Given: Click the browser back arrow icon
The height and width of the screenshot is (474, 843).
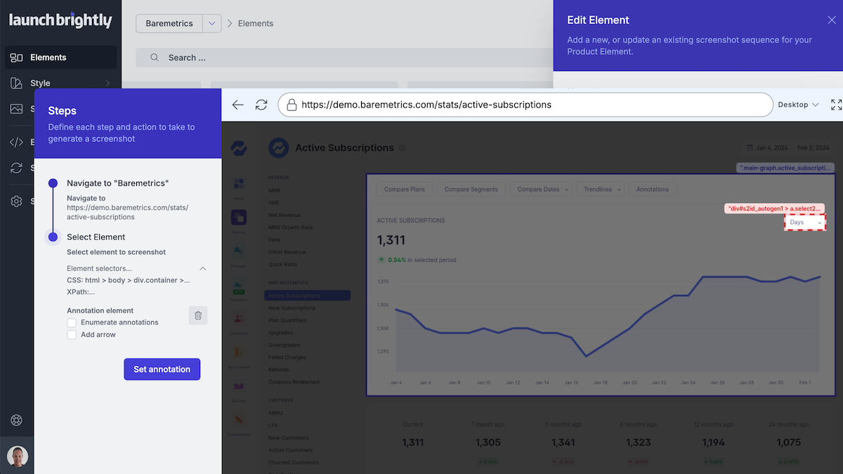Looking at the screenshot, I should click(237, 105).
